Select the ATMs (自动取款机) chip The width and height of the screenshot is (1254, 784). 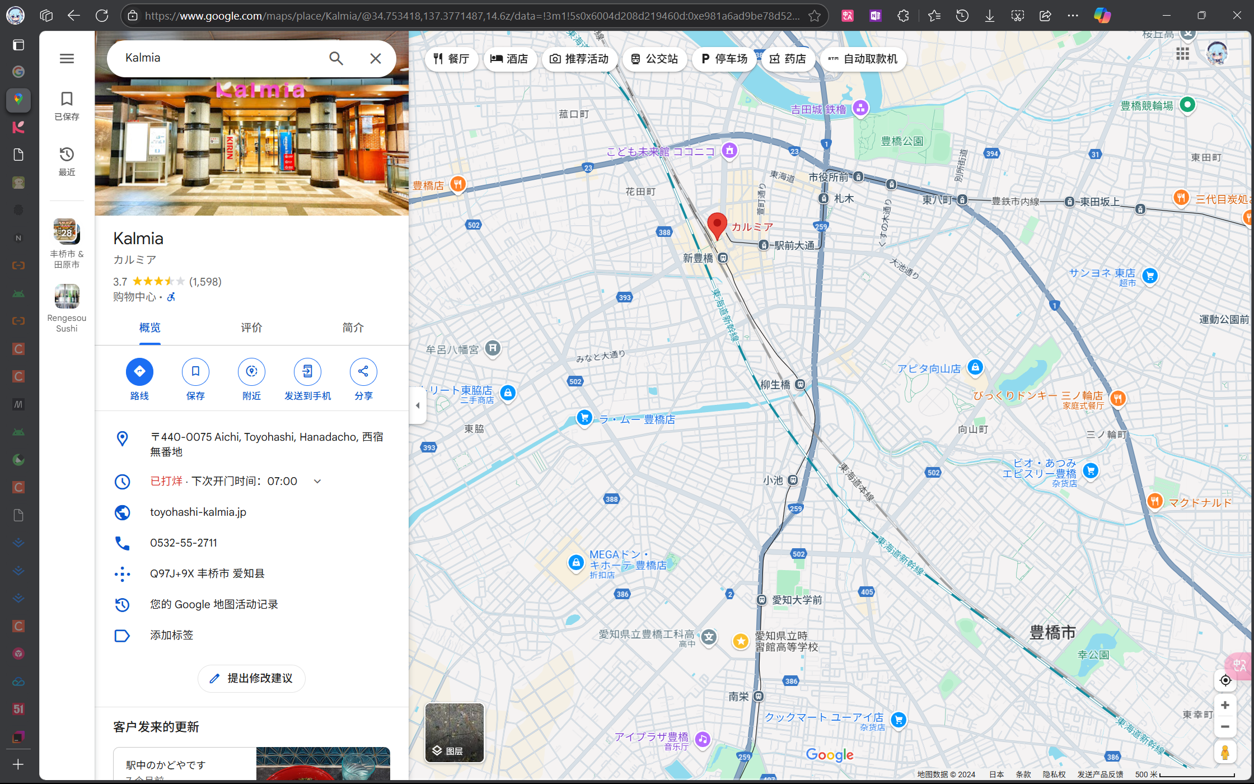click(863, 59)
